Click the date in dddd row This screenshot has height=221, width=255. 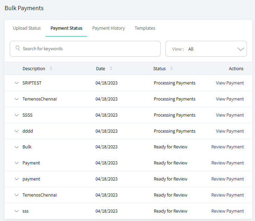[107, 131]
